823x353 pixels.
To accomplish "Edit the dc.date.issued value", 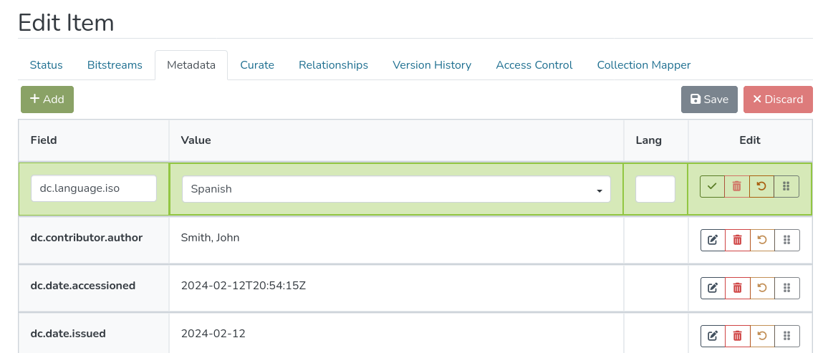I will pyautogui.click(x=713, y=336).
